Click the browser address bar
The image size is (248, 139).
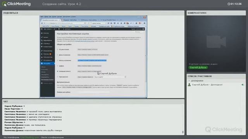click(65, 23)
